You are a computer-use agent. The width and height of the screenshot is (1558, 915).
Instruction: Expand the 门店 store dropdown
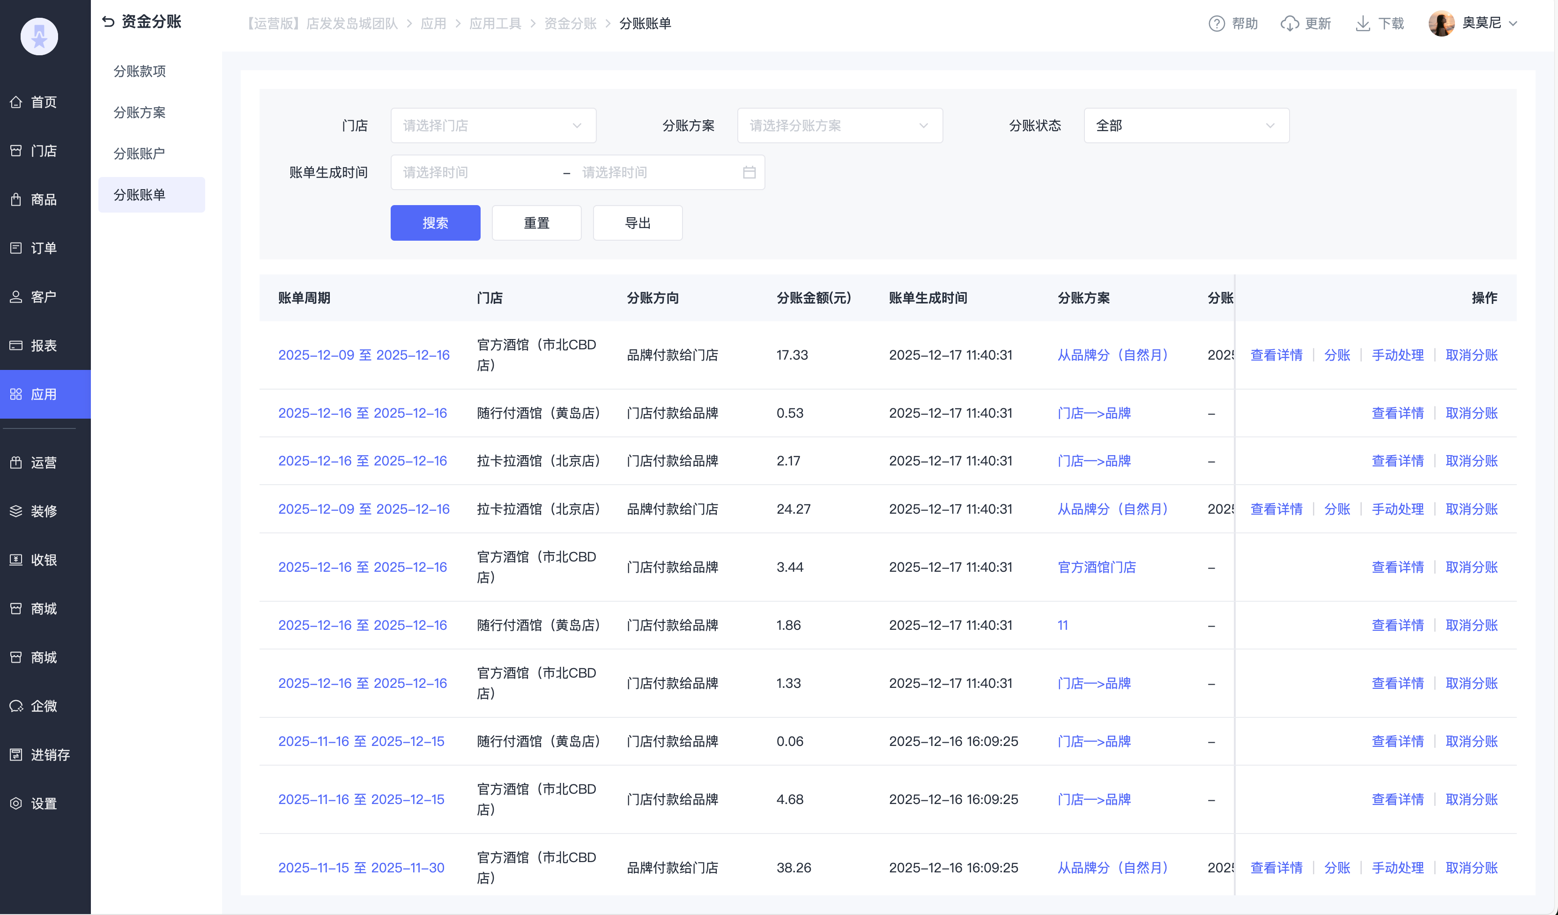pos(493,125)
